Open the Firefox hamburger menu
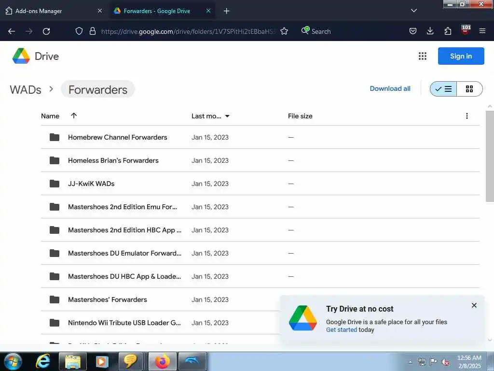Screen dimensions: 494x371 coord(482,31)
